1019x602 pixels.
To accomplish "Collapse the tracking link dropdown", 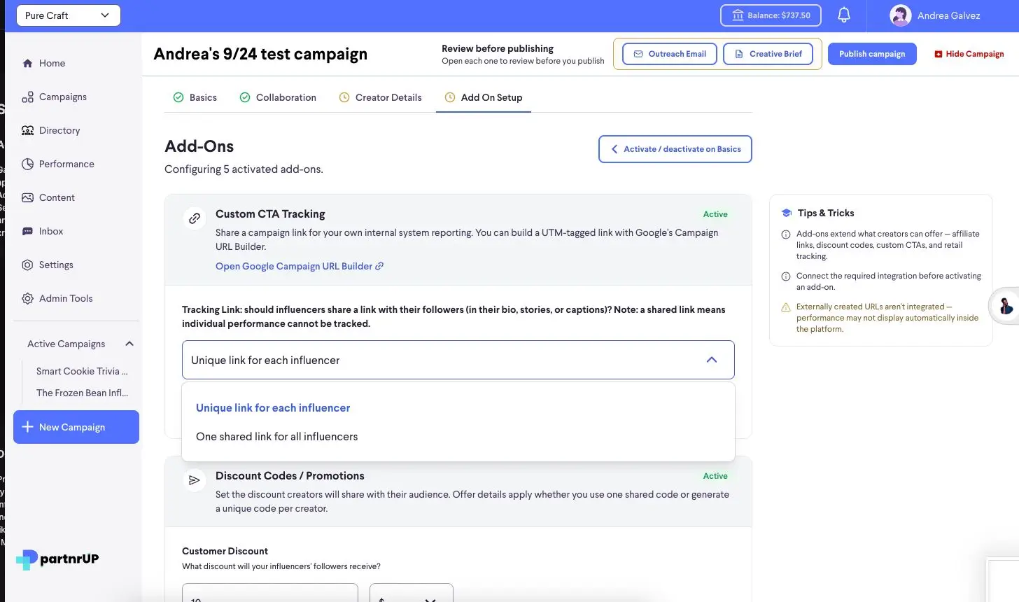I will pyautogui.click(x=712, y=360).
